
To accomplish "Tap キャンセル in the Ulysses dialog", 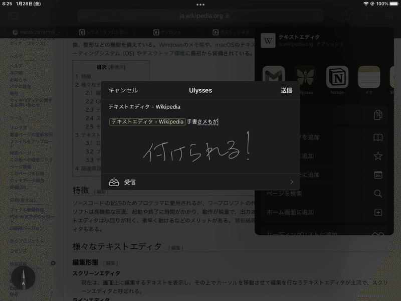I will 123,90.
